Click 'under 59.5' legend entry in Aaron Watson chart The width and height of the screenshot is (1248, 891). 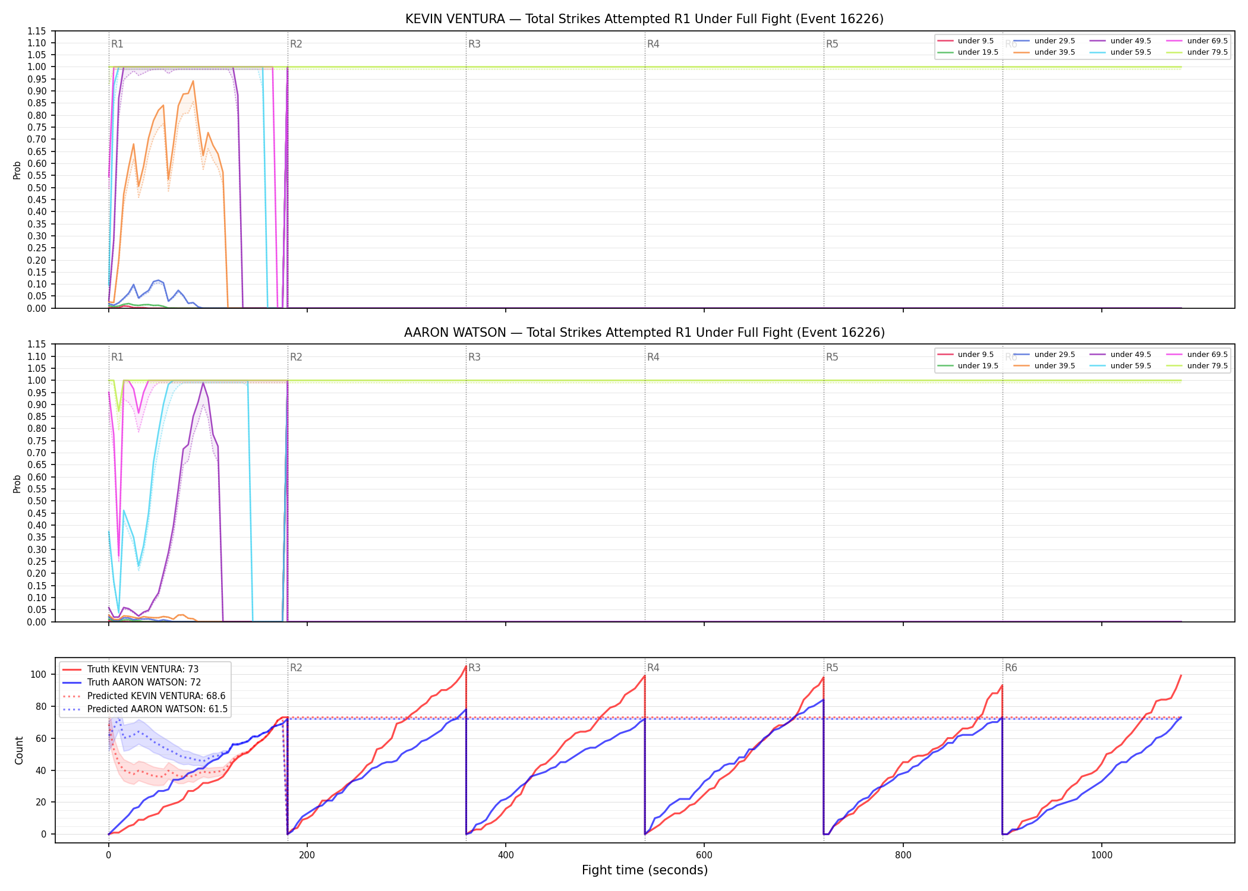coord(1120,366)
